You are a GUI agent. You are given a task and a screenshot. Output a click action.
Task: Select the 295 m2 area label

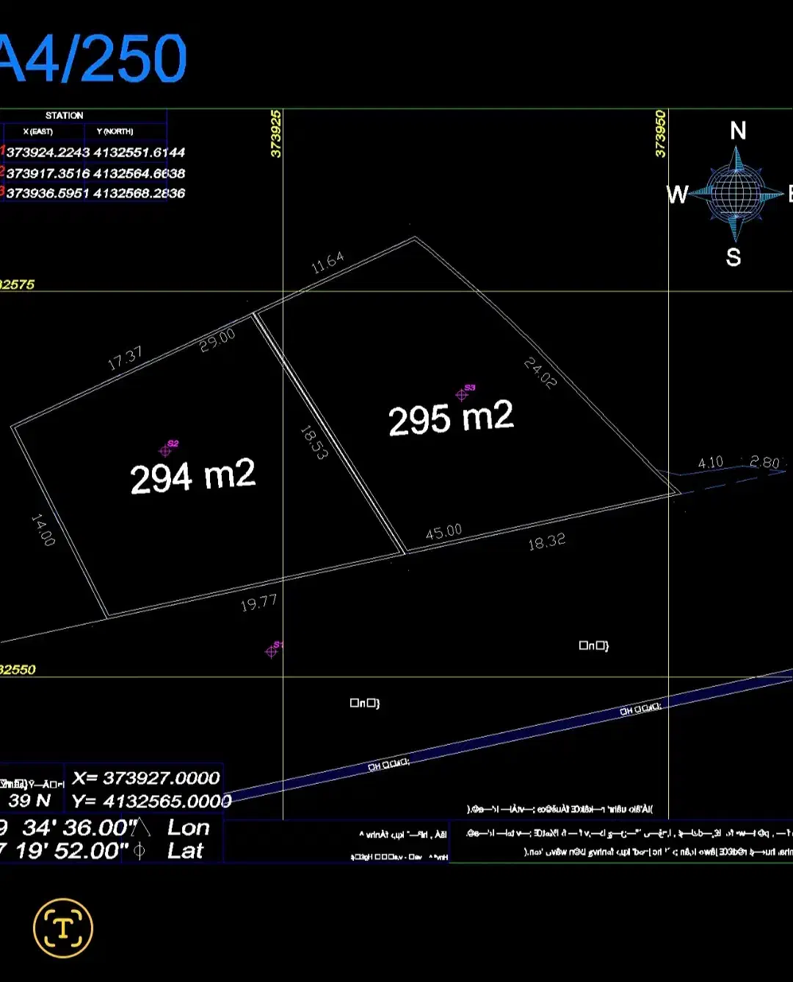click(451, 418)
